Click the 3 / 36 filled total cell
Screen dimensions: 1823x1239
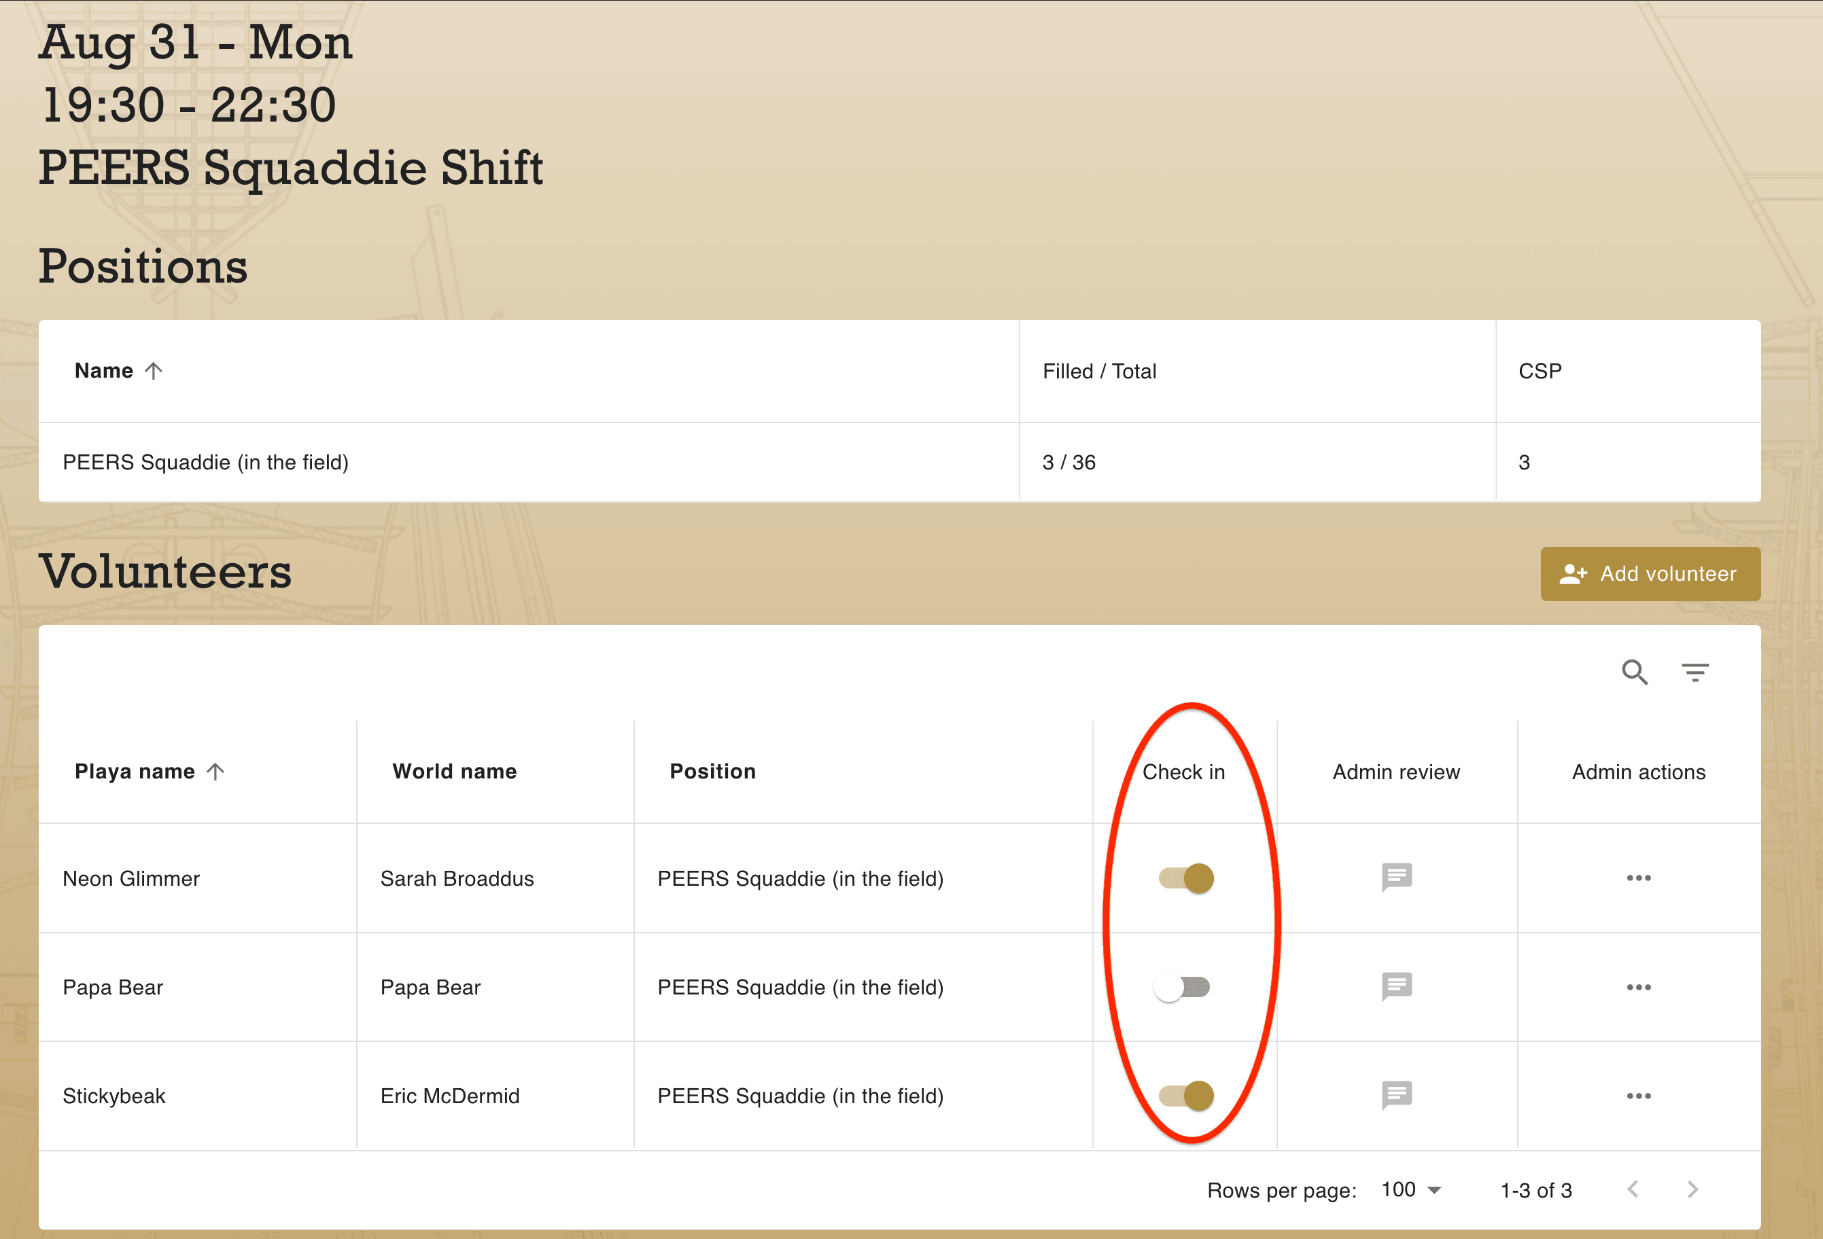(1069, 463)
